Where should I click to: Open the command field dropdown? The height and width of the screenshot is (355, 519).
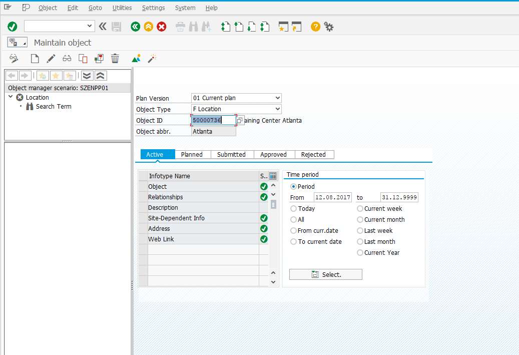[90, 26]
